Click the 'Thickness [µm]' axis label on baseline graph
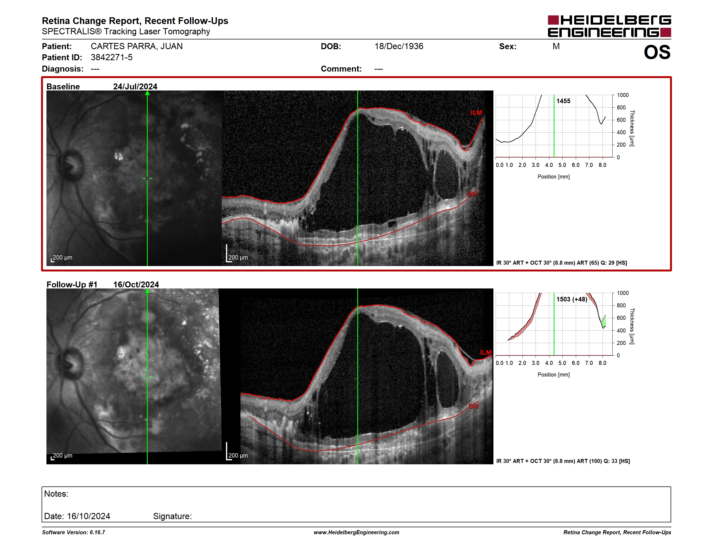 [x=632, y=128]
